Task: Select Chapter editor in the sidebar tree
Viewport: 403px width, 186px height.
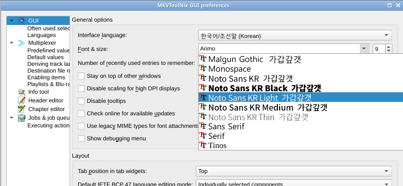Action: click(x=46, y=109)
